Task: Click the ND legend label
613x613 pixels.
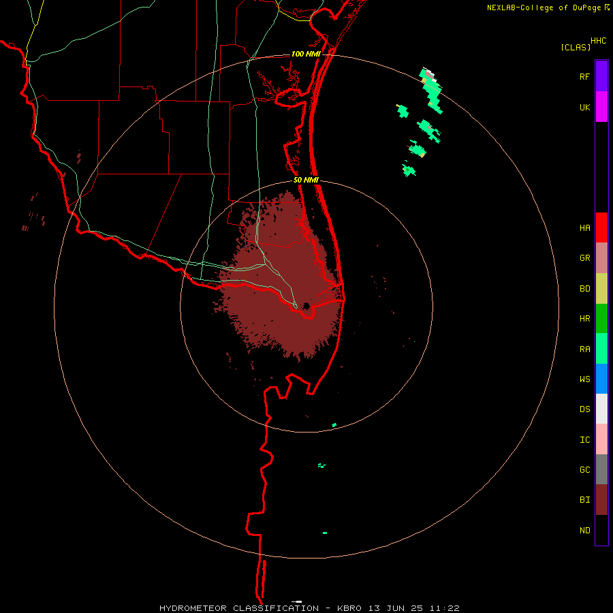Action: (585, 531)
